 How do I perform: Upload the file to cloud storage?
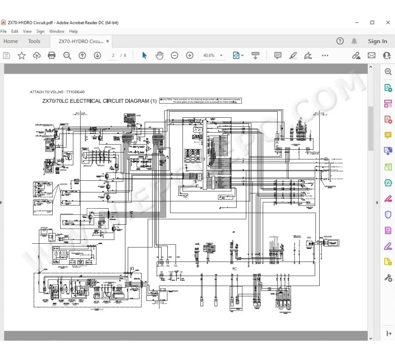pos(37,55)
